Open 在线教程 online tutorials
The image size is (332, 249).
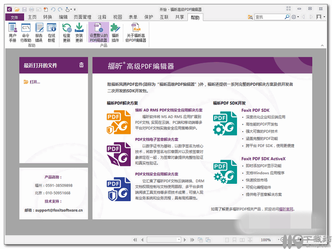pyautogui.click(x=51, y=32)
